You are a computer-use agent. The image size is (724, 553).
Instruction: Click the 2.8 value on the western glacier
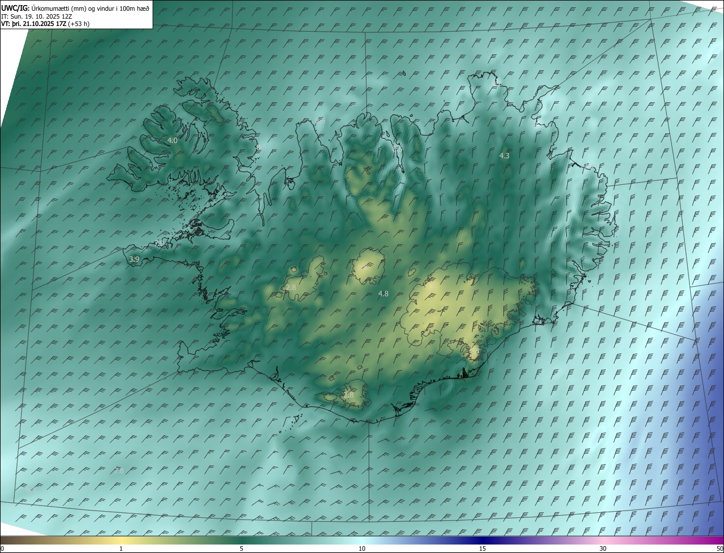(291, 287)
